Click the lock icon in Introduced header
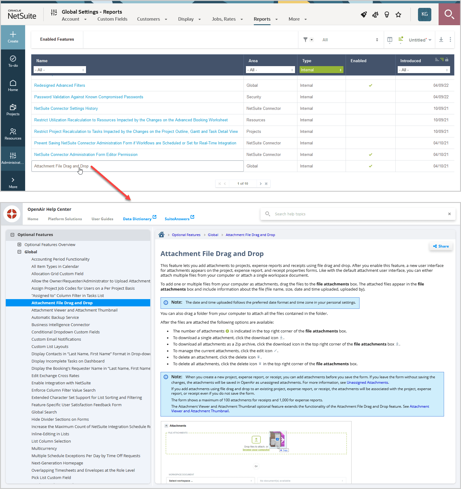 click(x=447, y=60)
